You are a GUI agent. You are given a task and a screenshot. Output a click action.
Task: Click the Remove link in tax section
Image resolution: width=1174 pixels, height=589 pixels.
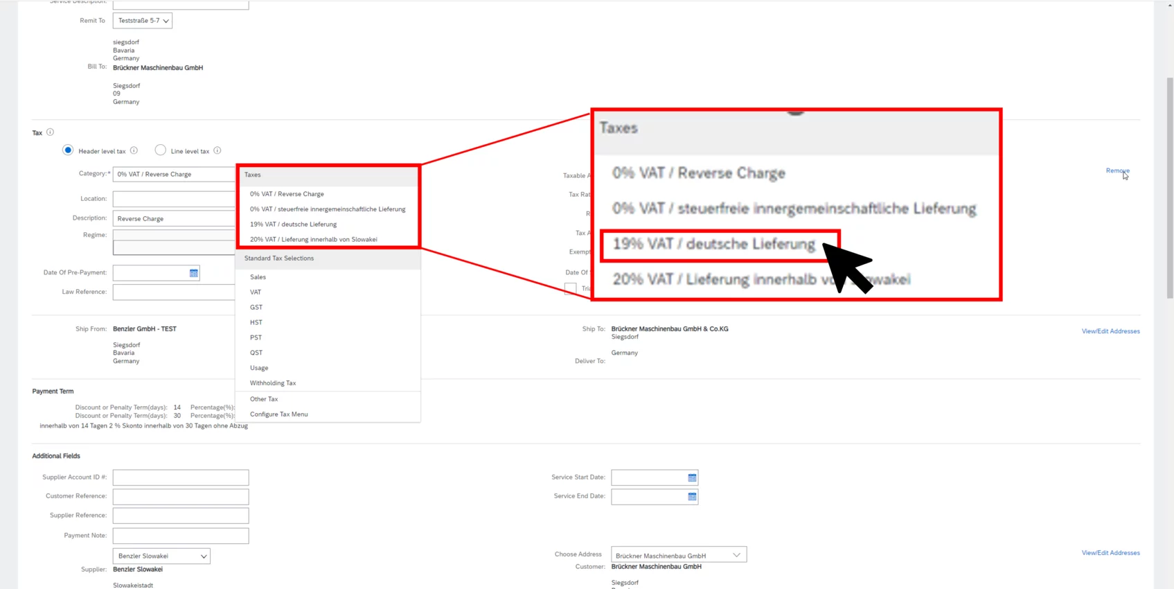1117,170
